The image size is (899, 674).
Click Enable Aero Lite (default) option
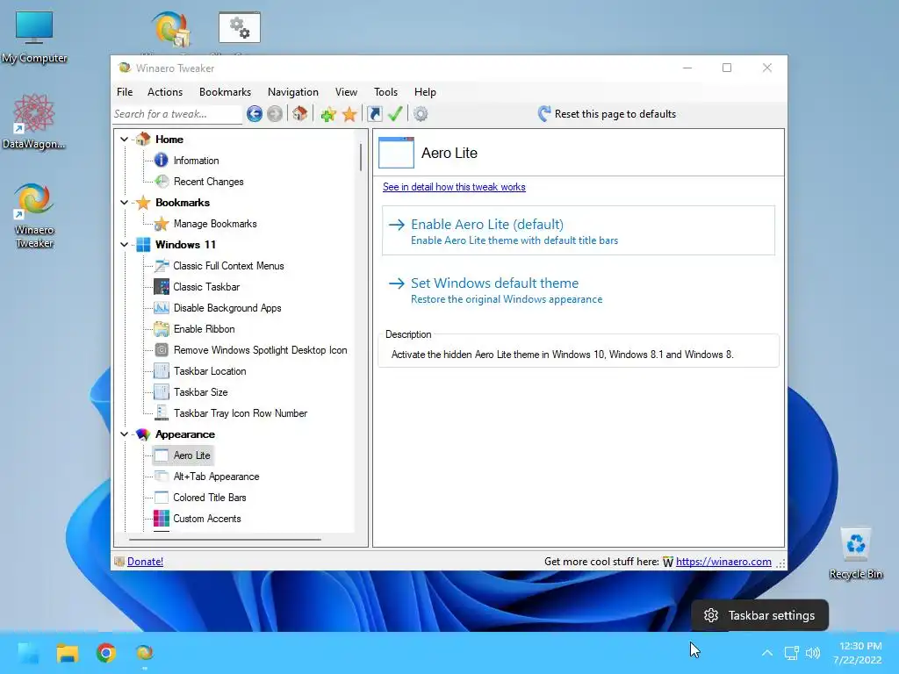(579, 231)
